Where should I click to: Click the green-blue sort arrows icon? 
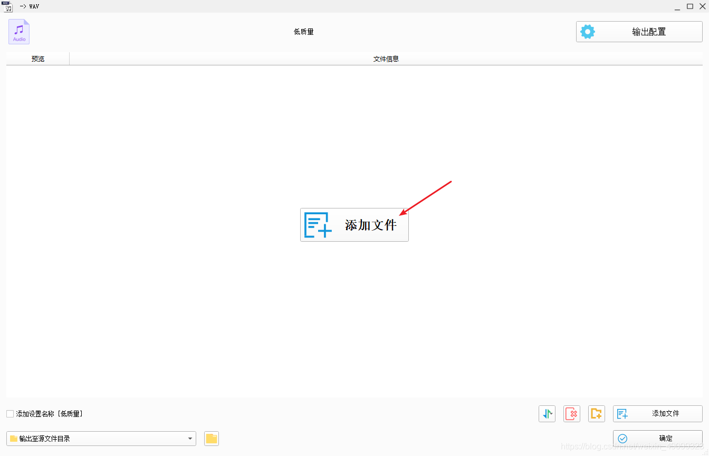point(547,414)
